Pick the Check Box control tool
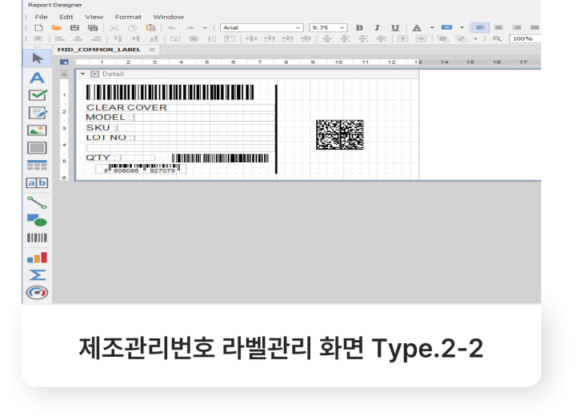This screenshot has width=576, height=420. click(x=37, y=95)
